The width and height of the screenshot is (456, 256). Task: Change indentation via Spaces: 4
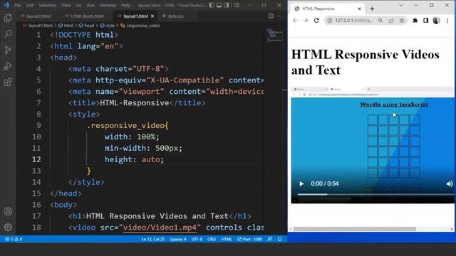(x=178, y=239)
